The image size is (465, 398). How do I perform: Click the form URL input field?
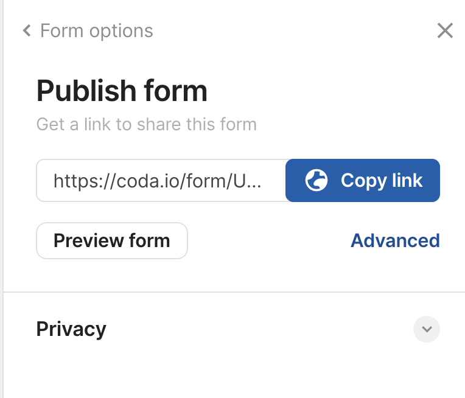coord(161,180)
